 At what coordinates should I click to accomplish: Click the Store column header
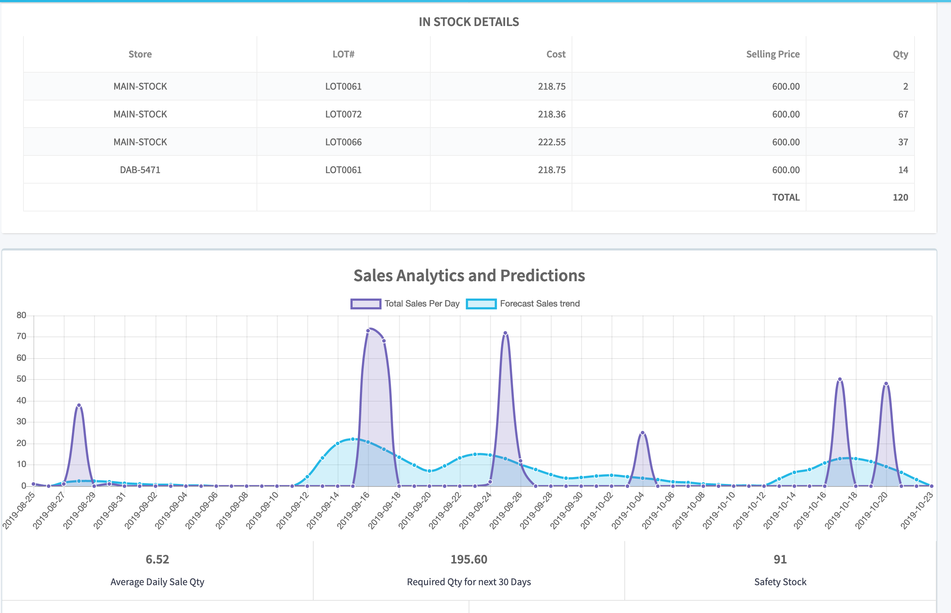click(x=140, y=54)
